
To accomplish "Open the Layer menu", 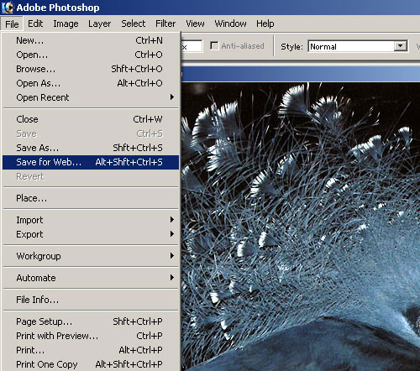I will (x=99, y=24).
